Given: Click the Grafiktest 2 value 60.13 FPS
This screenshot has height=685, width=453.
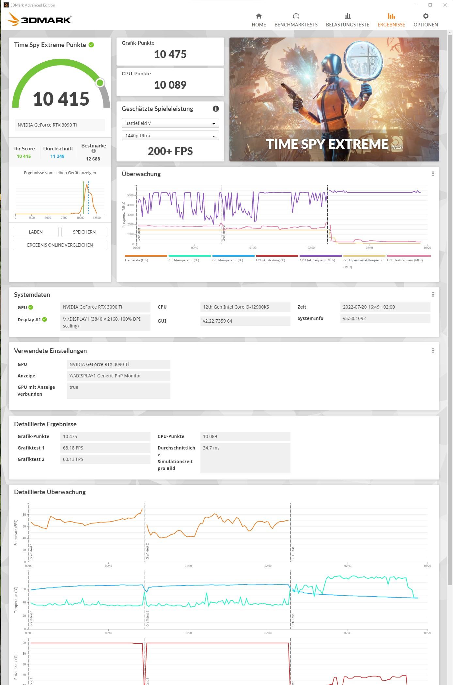Looking at the screenshot, I should [105, 459].
